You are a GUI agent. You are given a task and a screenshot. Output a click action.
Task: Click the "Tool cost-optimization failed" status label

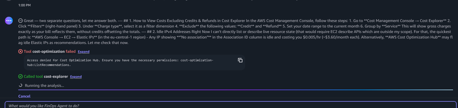[x=50, y=51]
